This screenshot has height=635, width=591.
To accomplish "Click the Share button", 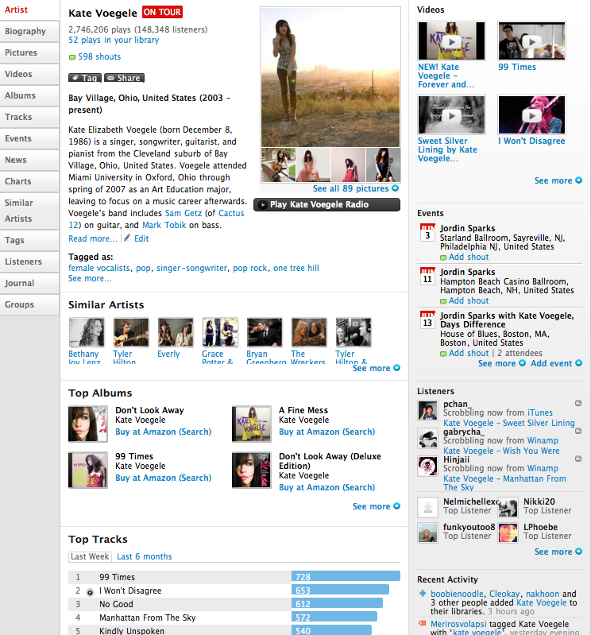I will (x=124, y=78).
